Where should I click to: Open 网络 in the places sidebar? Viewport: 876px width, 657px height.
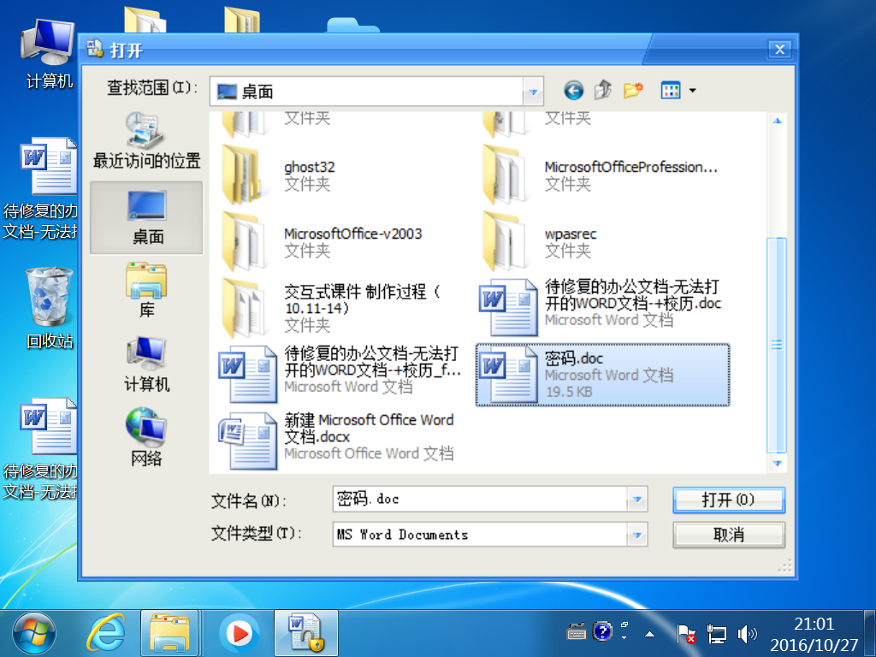click(x=146, y=437)
